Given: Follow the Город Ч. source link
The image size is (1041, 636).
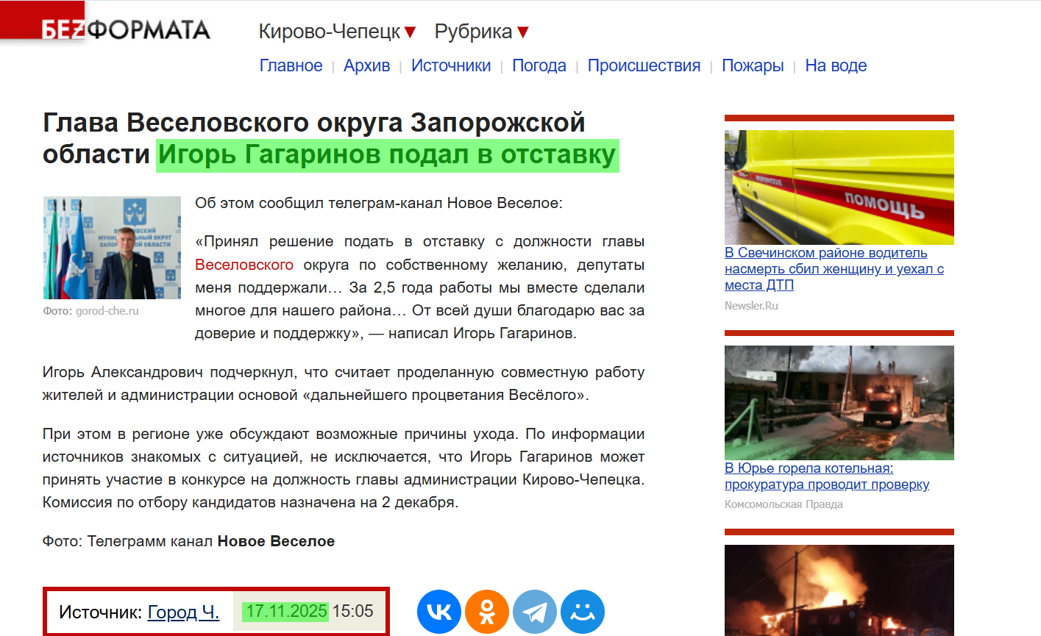Looking at the screenshot, I should pyautogui.click(x=183, y=611).
